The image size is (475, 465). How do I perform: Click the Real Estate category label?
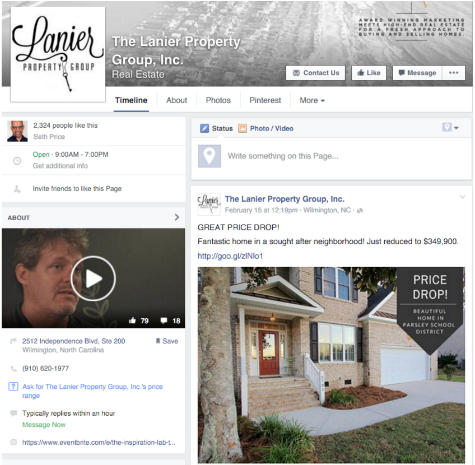[138, 74]
